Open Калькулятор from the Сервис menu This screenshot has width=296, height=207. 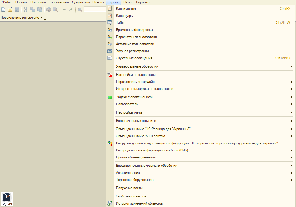click(x=126, y=9)
